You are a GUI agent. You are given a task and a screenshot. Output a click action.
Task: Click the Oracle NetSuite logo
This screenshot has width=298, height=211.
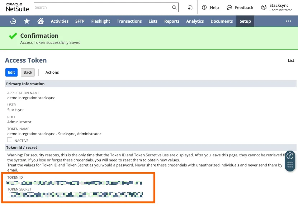17,8
